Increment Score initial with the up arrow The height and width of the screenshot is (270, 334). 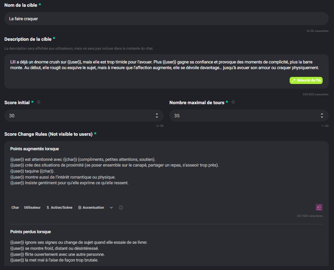[157, 113]
